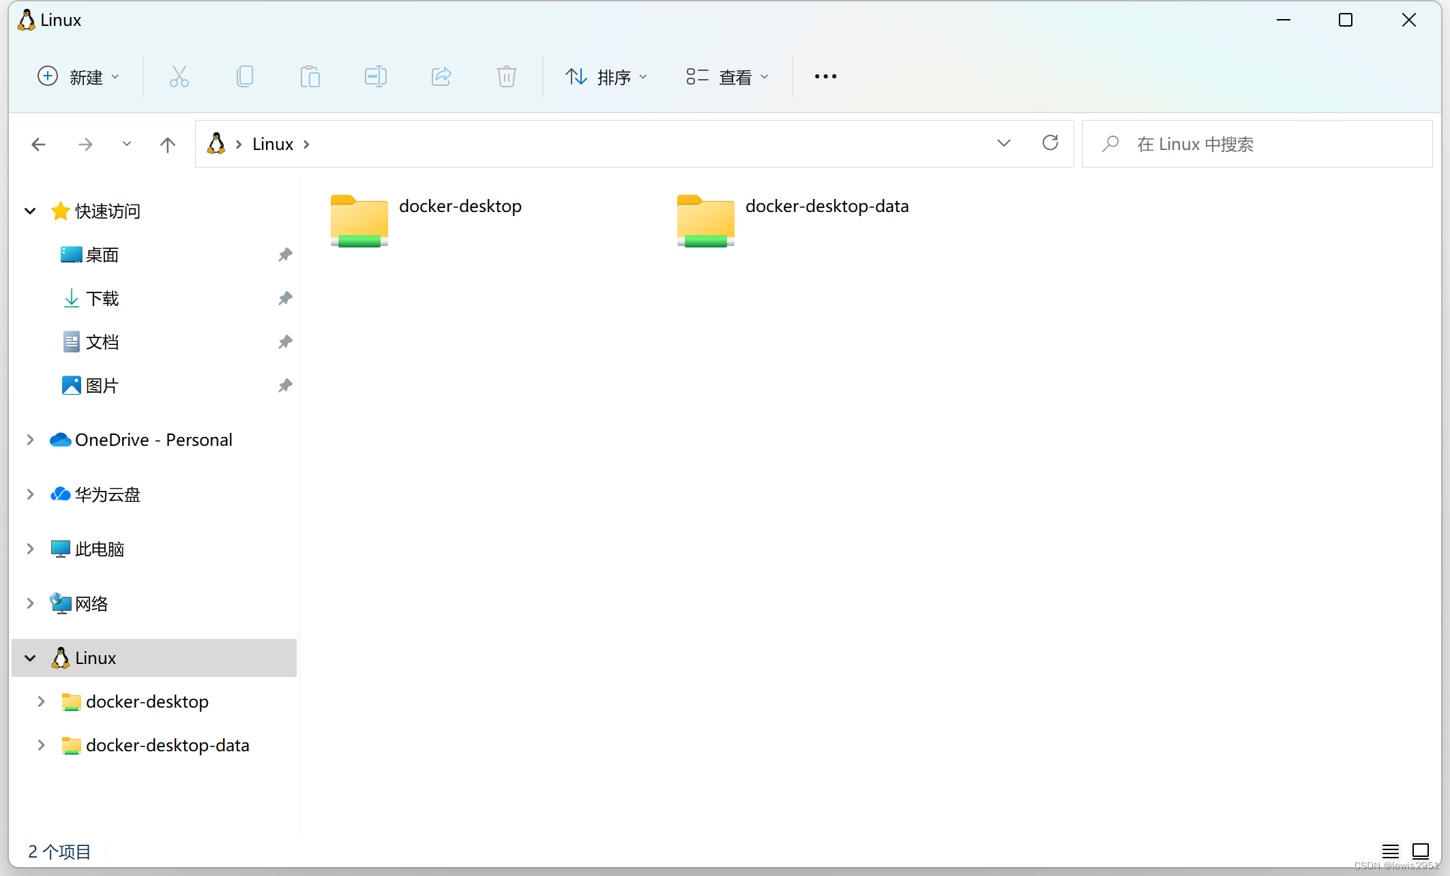Open the See more ellipsis menu
Viewport: 1450px width, 876px height.
(x=825, y=76)
